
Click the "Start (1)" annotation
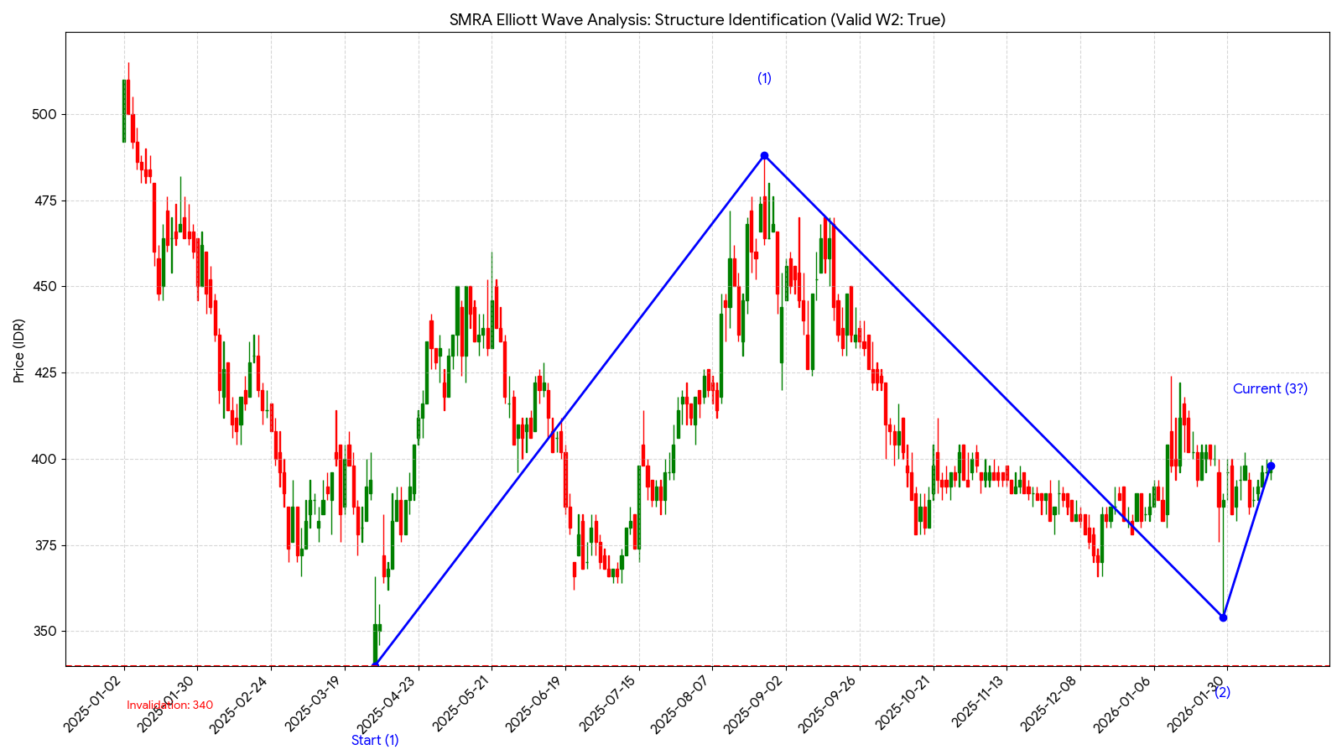coord(375,740)
